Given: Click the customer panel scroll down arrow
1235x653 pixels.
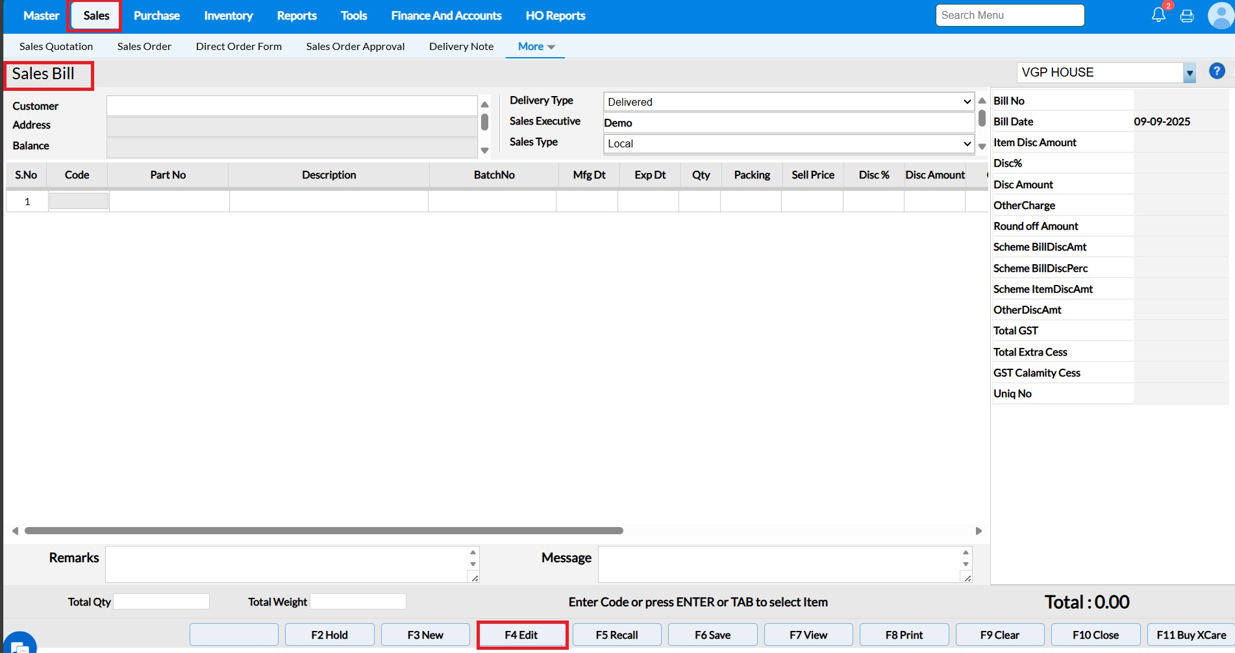Looking at the screenshot, I should pos(484,151).
